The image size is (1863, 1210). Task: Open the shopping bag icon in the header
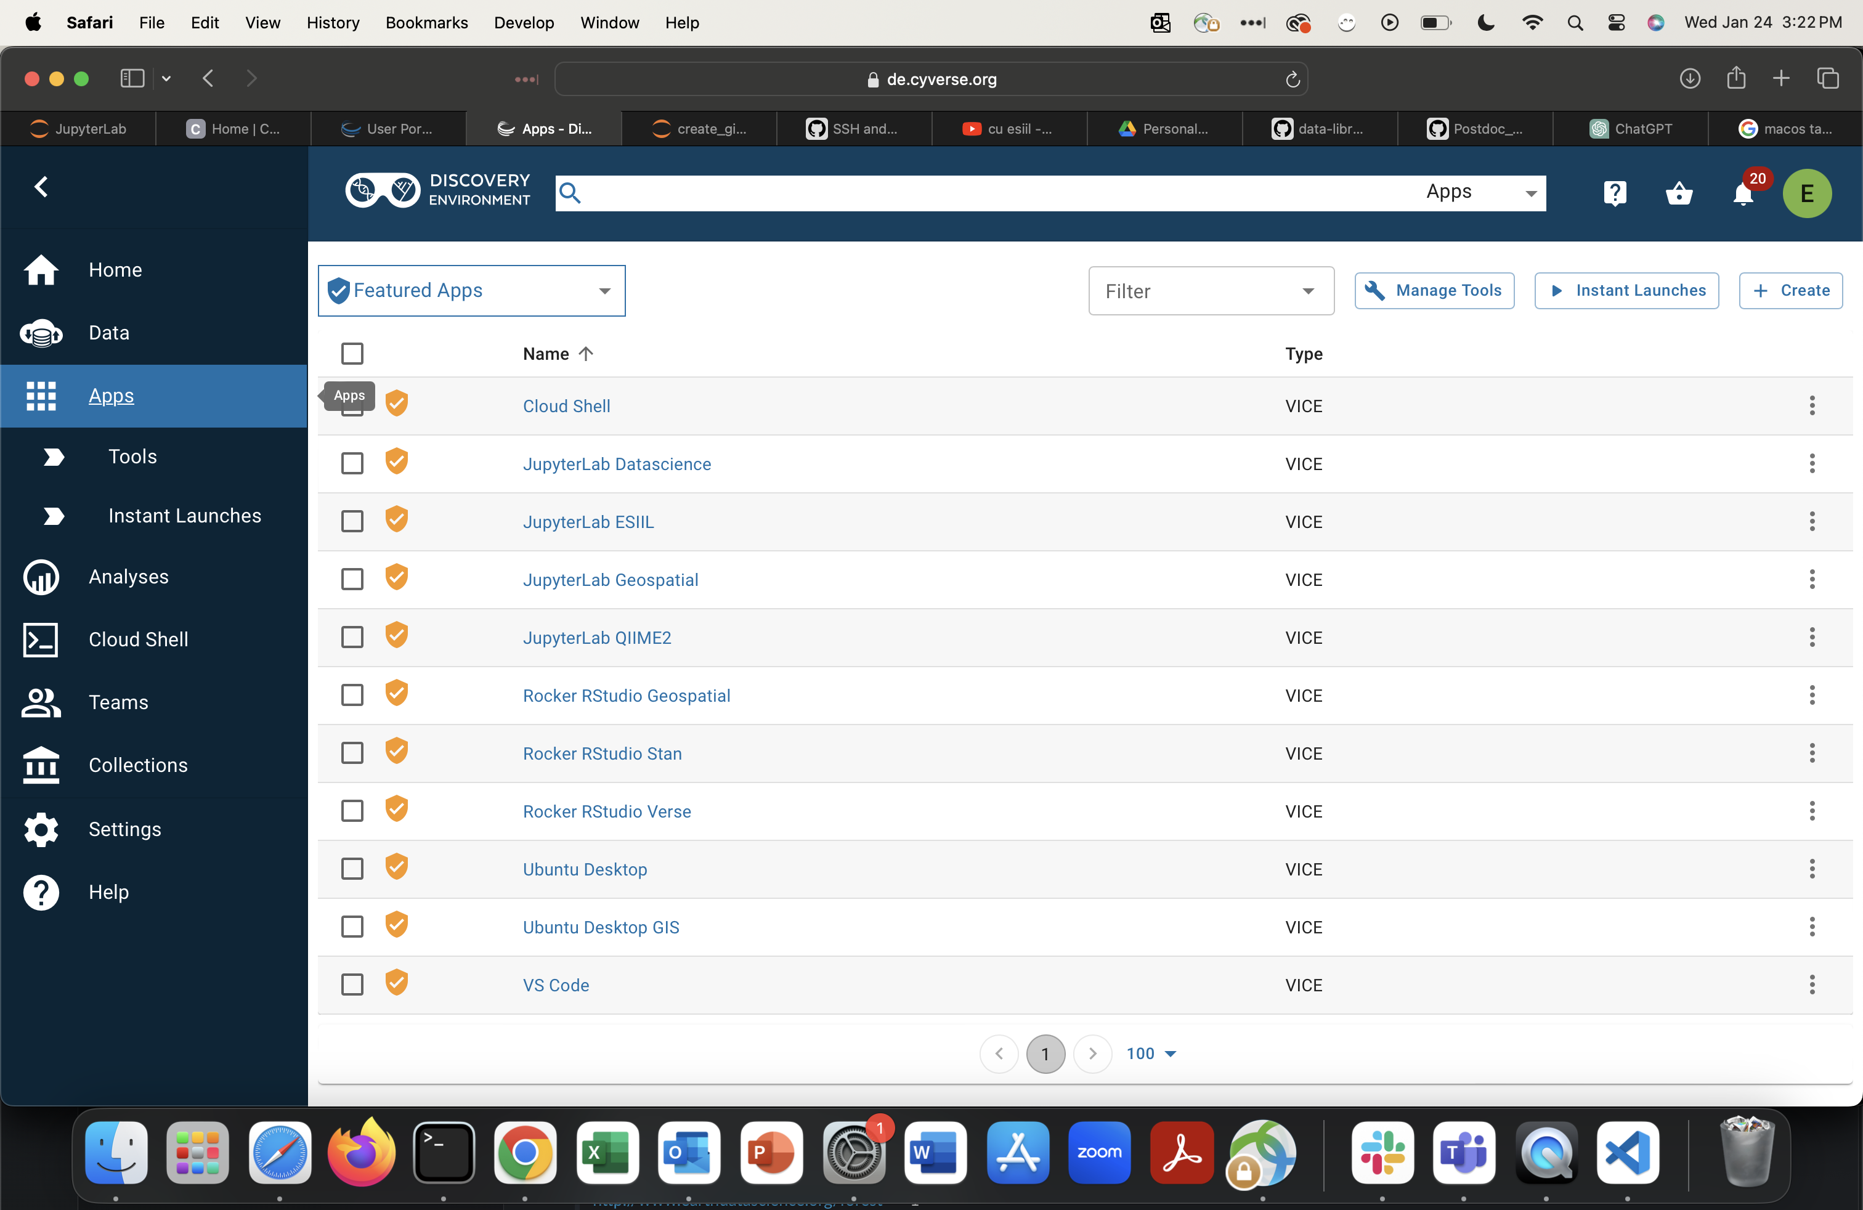[1679, 194]
